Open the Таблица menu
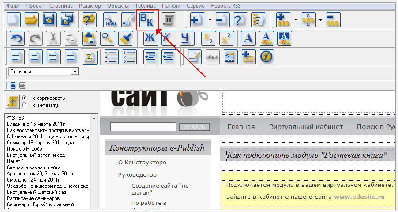The height and width of the screenshot is (212, 398). [146, 6]
